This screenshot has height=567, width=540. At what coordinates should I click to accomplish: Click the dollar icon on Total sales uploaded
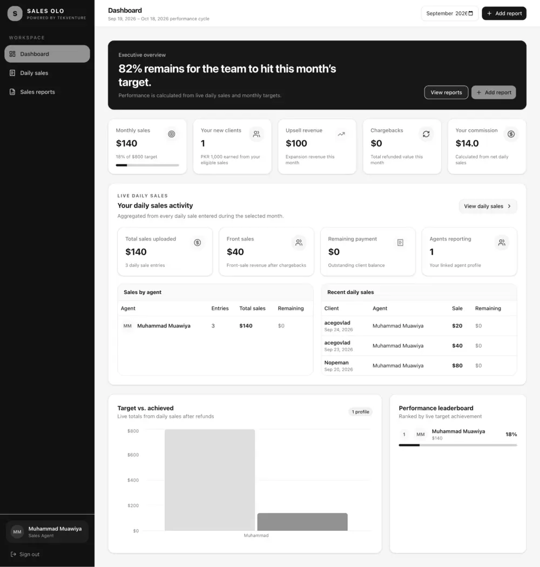pyautogui.click(x=197, y=243)
